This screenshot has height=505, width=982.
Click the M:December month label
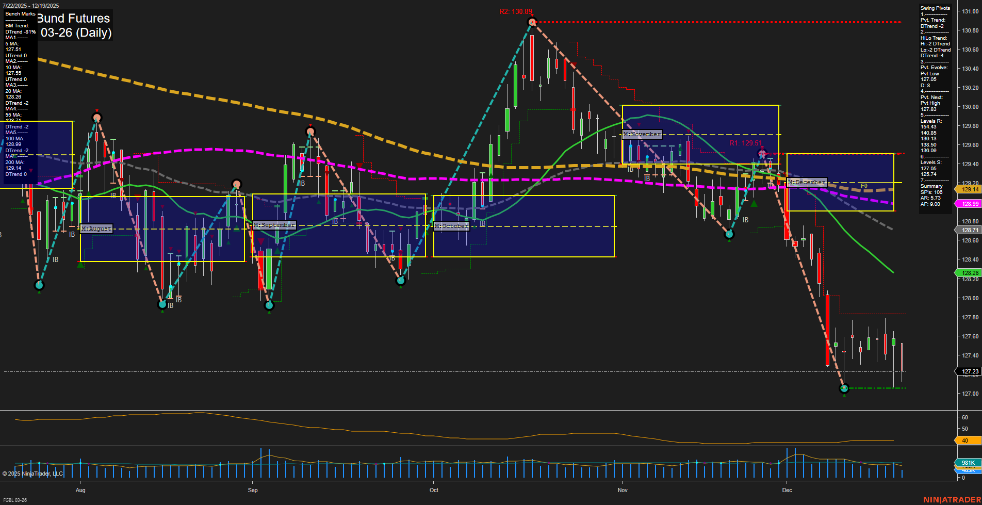[806, 182]
